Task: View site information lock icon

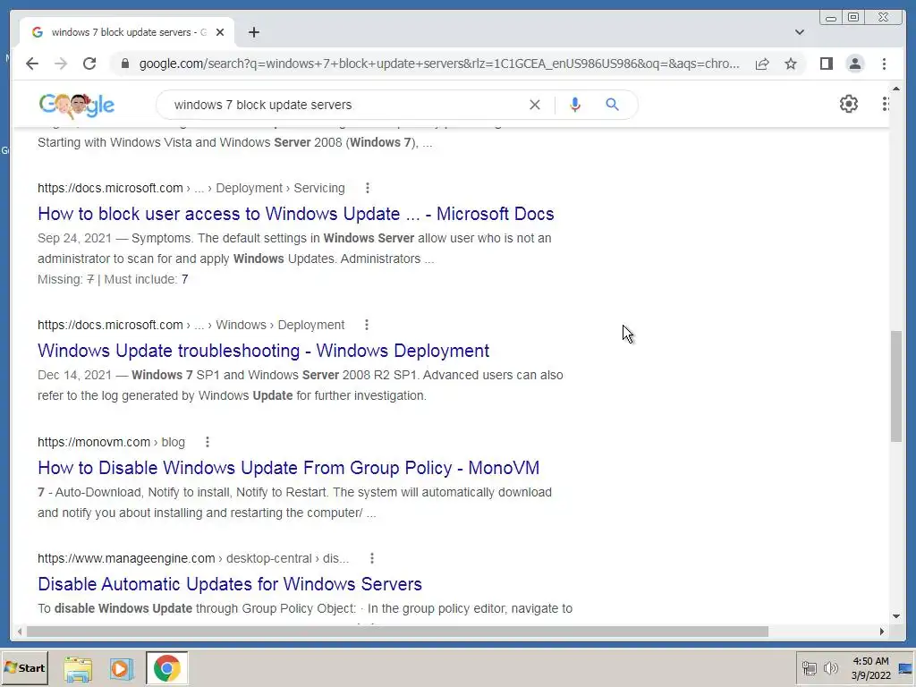Action: click(125, 64)
